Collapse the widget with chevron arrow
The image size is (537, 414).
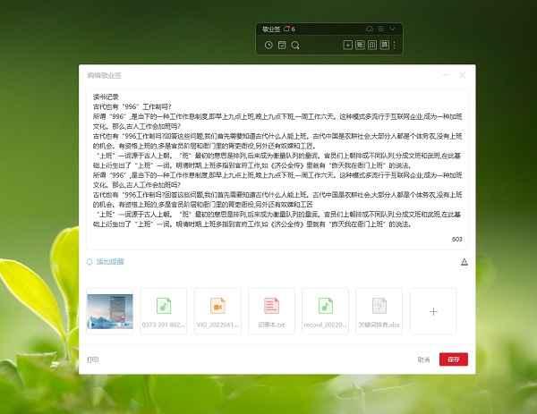click(392, 29)
